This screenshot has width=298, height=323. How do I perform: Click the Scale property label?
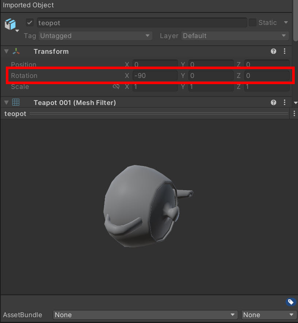[20, 87]
